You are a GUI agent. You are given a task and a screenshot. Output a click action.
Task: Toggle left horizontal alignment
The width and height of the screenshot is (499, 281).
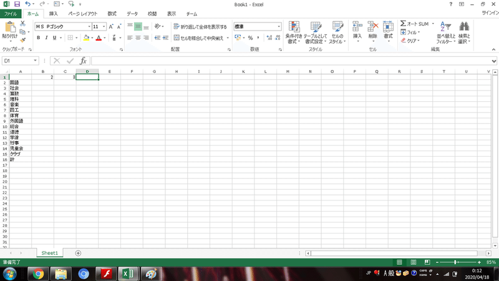[x=130, y=37]
